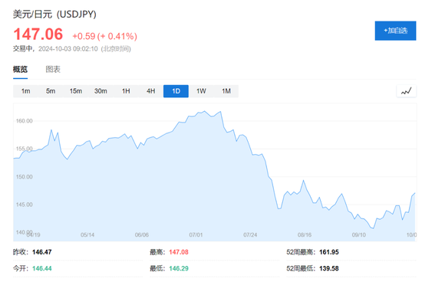This screenshot has width=422, height=282.
Task: Click the 美元/日元 (USDJPY) title
Action: (x=54, y=14)
